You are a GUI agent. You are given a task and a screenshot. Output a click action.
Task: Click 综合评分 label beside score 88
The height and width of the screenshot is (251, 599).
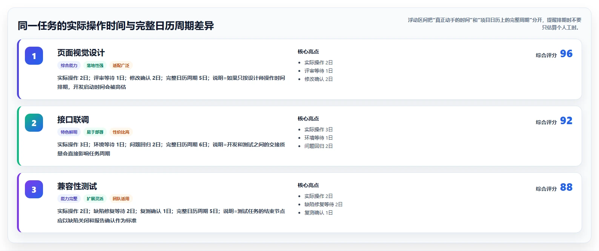coord(546,189)
